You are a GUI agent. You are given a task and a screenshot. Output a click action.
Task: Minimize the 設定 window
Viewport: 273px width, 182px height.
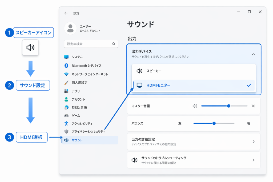pyautogui.click(x=238, y=12)
